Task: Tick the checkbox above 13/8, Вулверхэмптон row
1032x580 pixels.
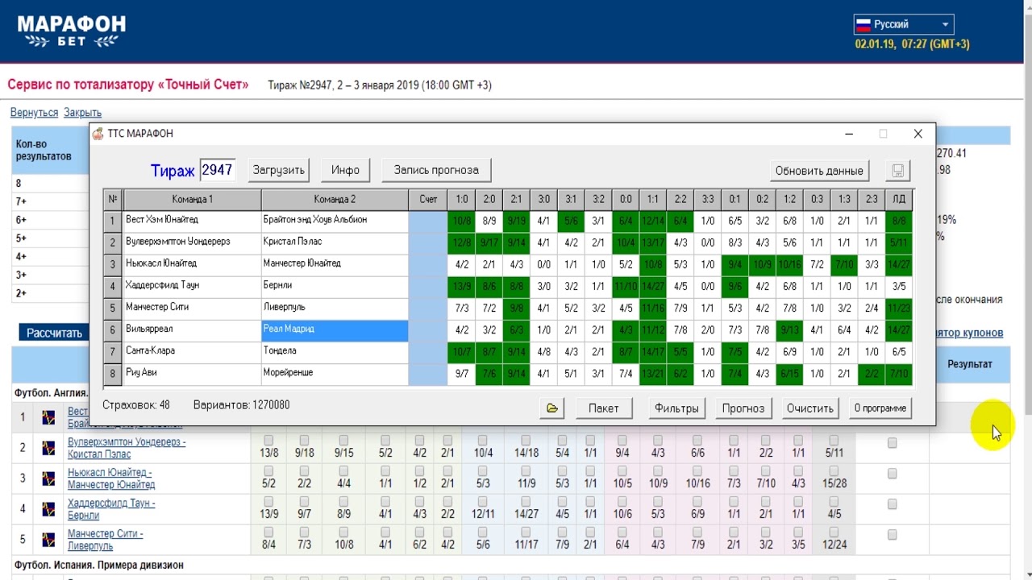Action: [268, 441]
